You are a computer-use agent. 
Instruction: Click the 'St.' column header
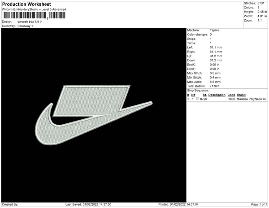point(205,95)
